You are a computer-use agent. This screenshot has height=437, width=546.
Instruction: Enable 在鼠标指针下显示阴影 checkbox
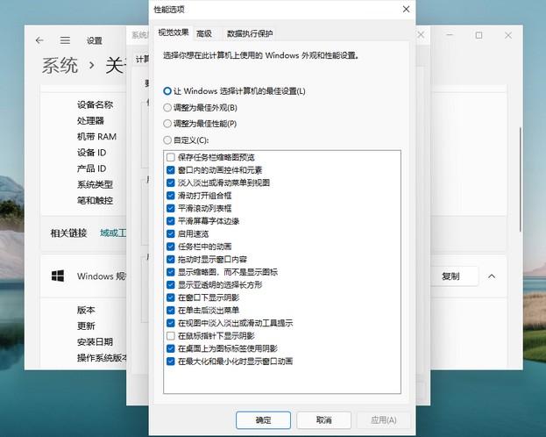[171, 336]
